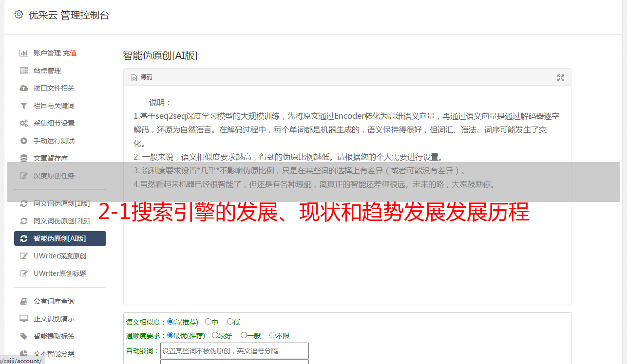Select 高(推荐) for 语义相似度
The image size is (627, 364).
[170, 322]
